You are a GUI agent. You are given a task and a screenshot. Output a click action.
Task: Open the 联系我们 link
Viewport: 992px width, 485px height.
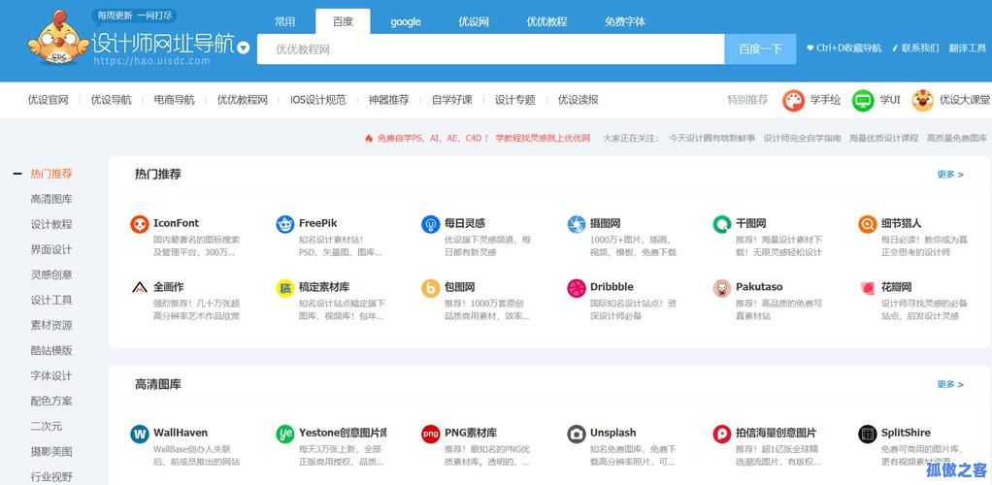tap(915, 48)
